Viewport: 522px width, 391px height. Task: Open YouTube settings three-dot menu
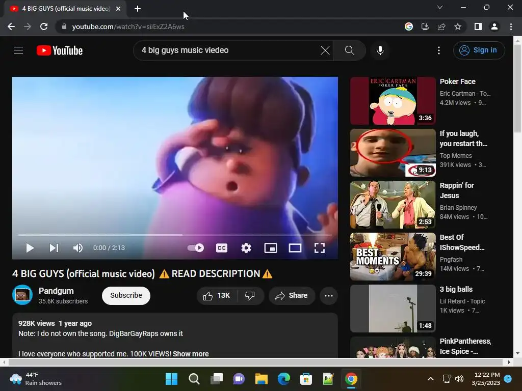point(439,50)
